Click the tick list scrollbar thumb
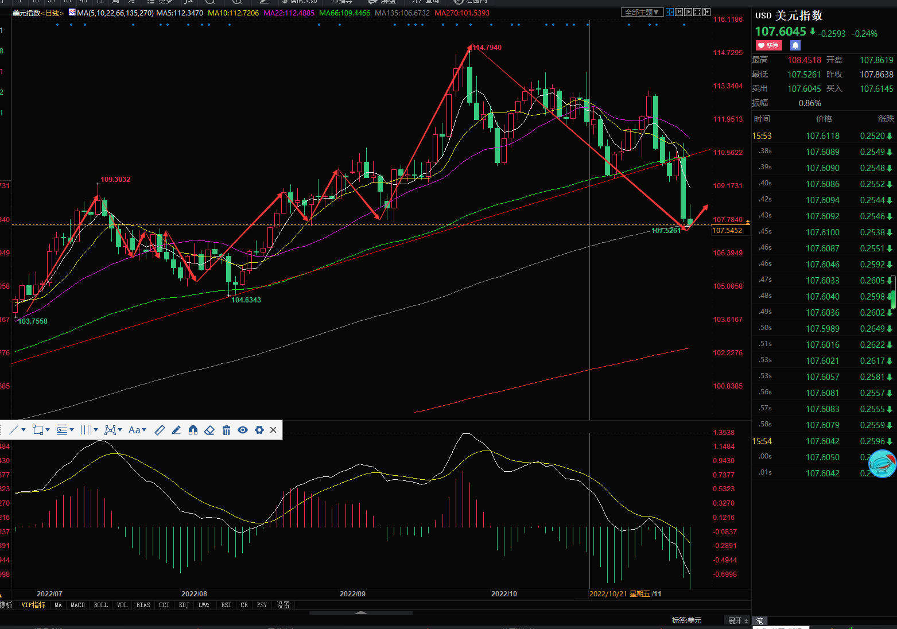Image resolution: width=897 pixels, height=629 pixels. [893, 292]
